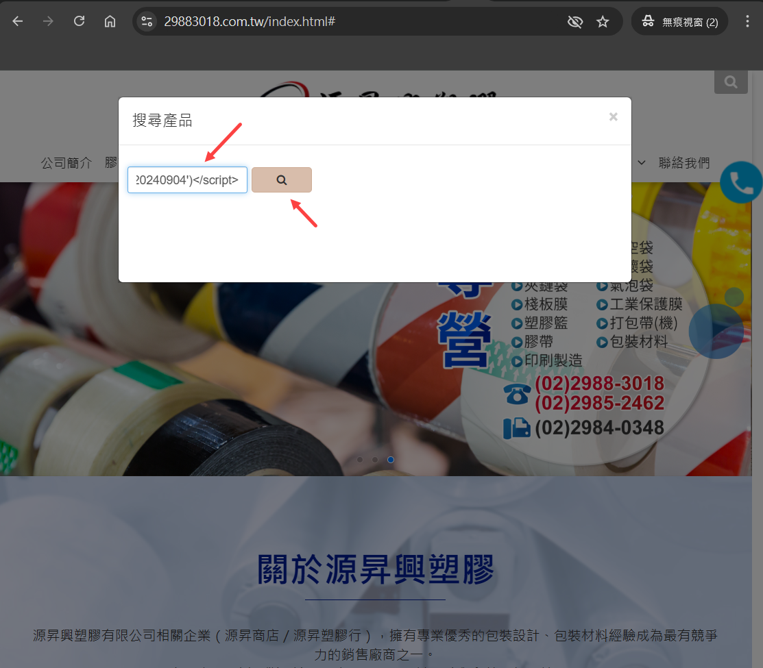Open the browser home page
Image resolution: width=763 pixels, height=668 pixels.
tap(110, 21)
